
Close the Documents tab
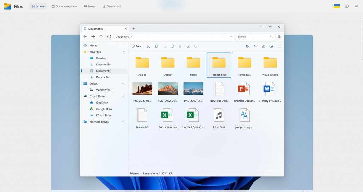click(126, 29)
